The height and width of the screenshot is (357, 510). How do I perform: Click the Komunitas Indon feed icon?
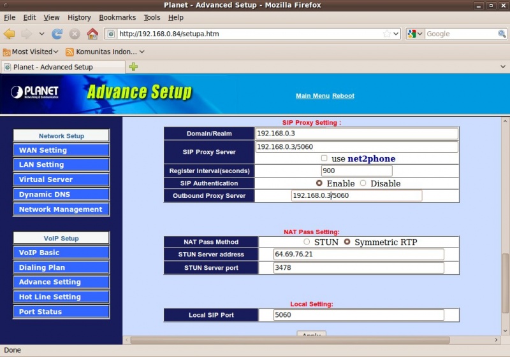tap(69, 52)
